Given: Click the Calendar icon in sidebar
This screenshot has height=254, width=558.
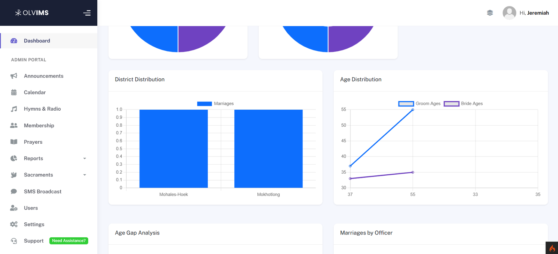Looking at the screenshot, I should pyautogui.click(x=14, y=93).
